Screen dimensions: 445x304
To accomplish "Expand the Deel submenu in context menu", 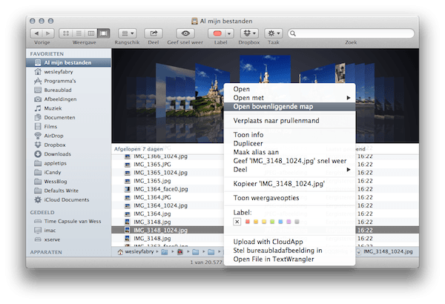I will pyautogui.click(x=290, y=170).
